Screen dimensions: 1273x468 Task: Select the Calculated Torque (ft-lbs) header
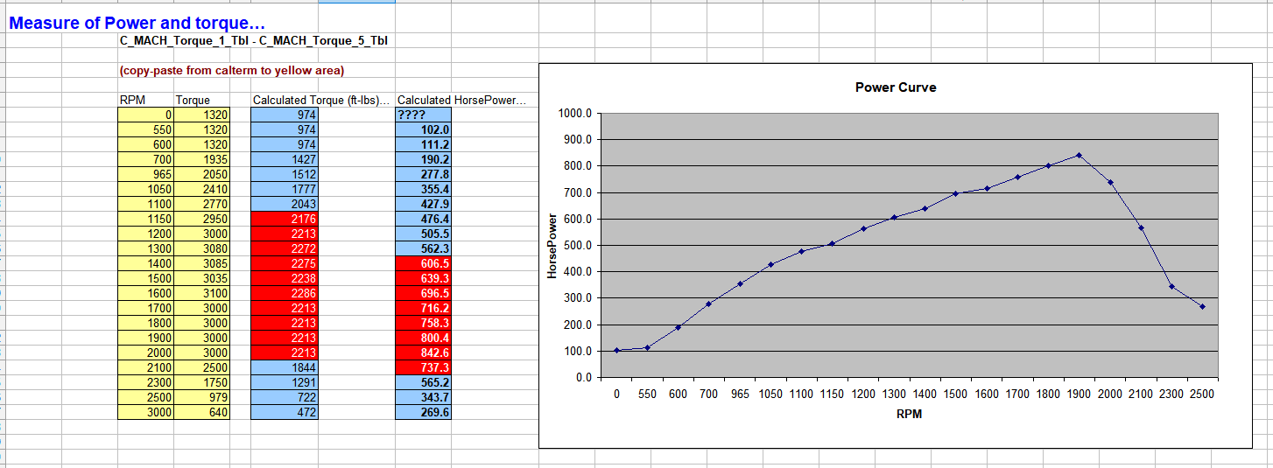(x=321, y=100)
